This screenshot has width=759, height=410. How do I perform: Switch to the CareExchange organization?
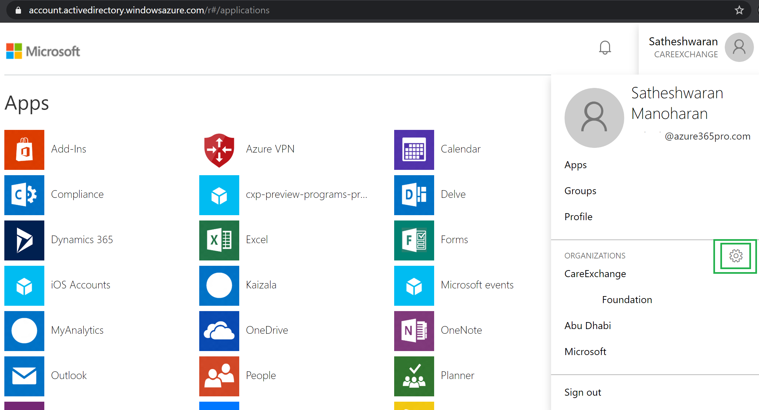pyautogui.click(x=595, y=274)
